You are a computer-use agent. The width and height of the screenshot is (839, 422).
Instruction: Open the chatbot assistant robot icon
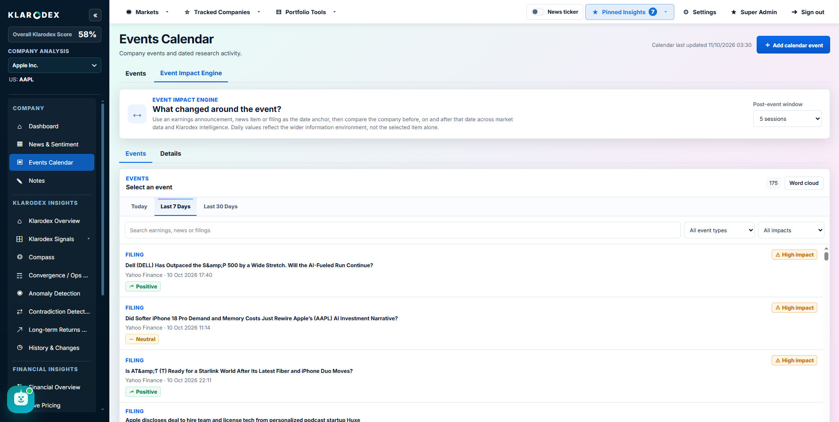pos(20,399)
